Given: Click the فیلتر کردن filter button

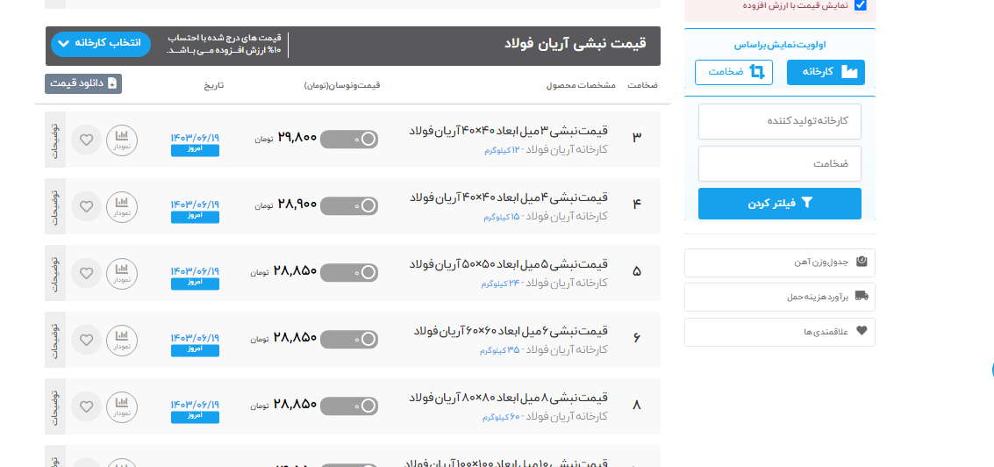Looking at the screenshot, I should [779, 203].
